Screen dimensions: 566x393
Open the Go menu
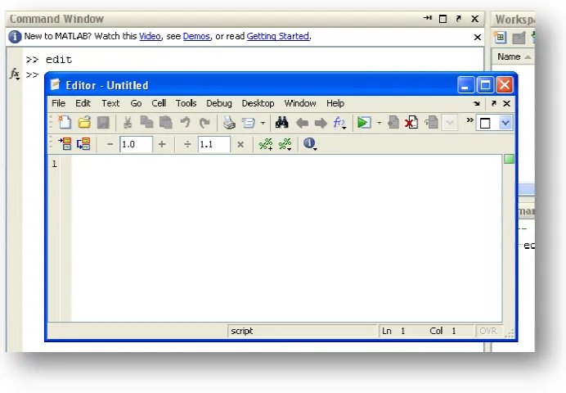tap(136, 103)
